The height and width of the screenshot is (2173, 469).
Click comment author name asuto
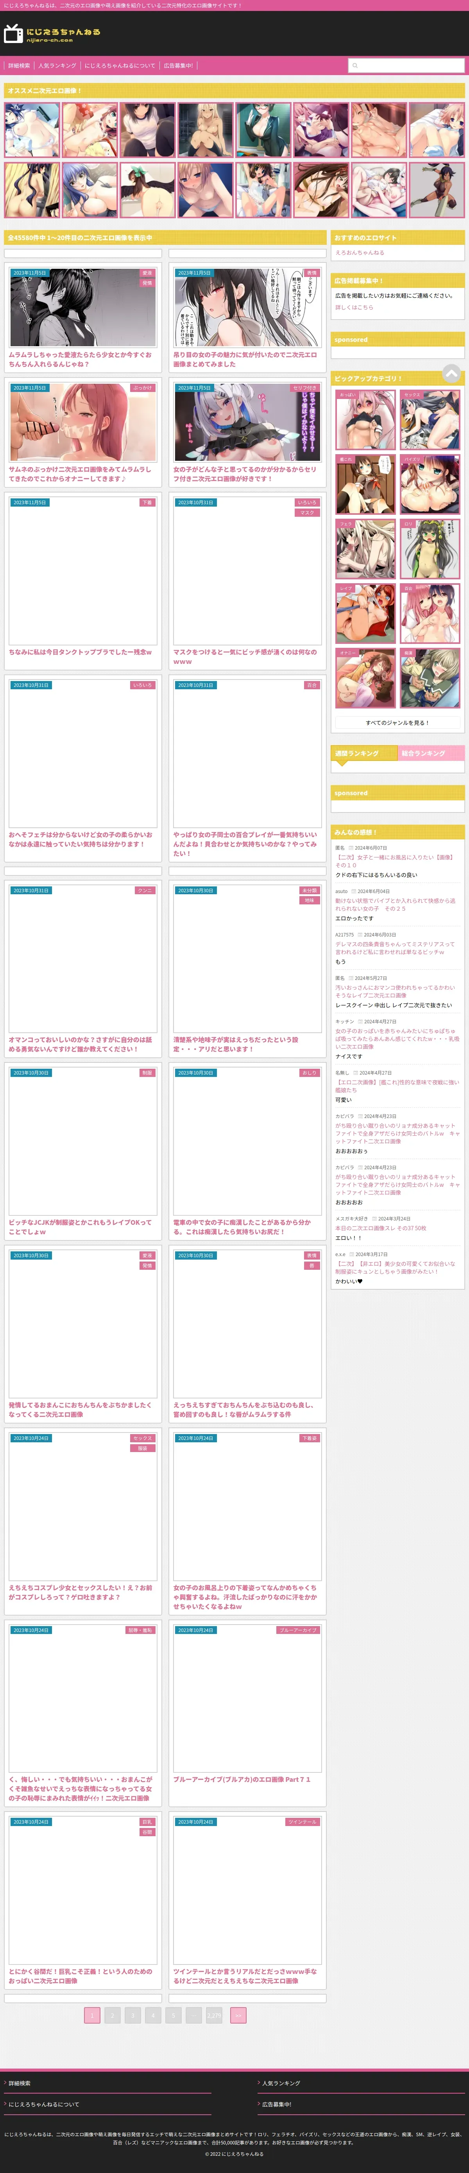tap(341, 891)
